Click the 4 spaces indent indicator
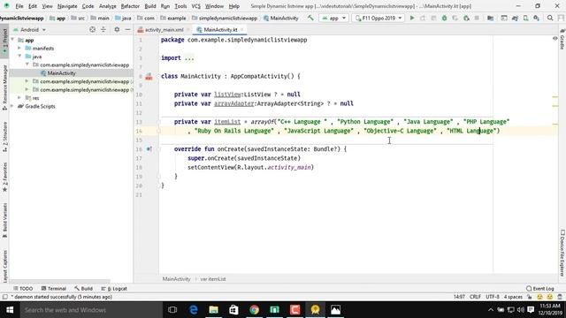566x318 pixels. click(x=513, y=297)
